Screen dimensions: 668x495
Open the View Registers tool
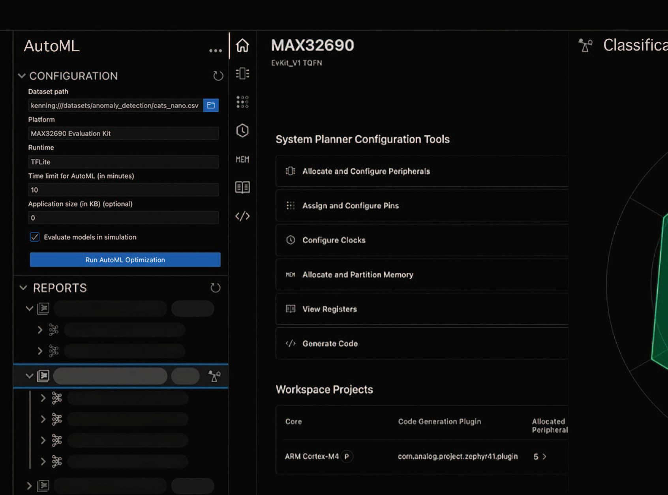click(x=422, y=309)
